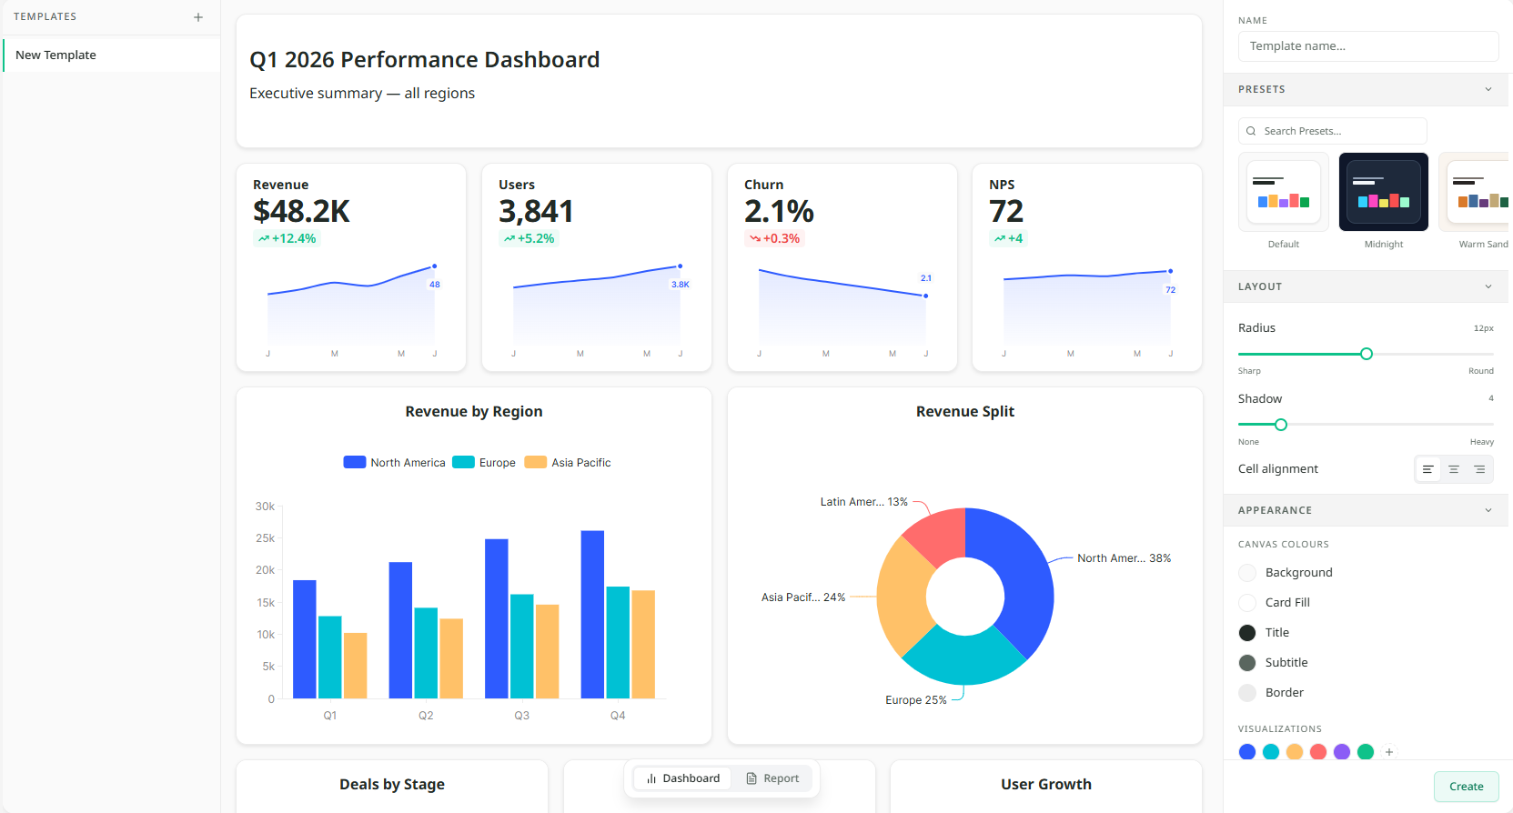The width and height of the screenshot is (1513, 813).
Task: Open the Subtitle colour swatch
Action: tap(1247, 663)
